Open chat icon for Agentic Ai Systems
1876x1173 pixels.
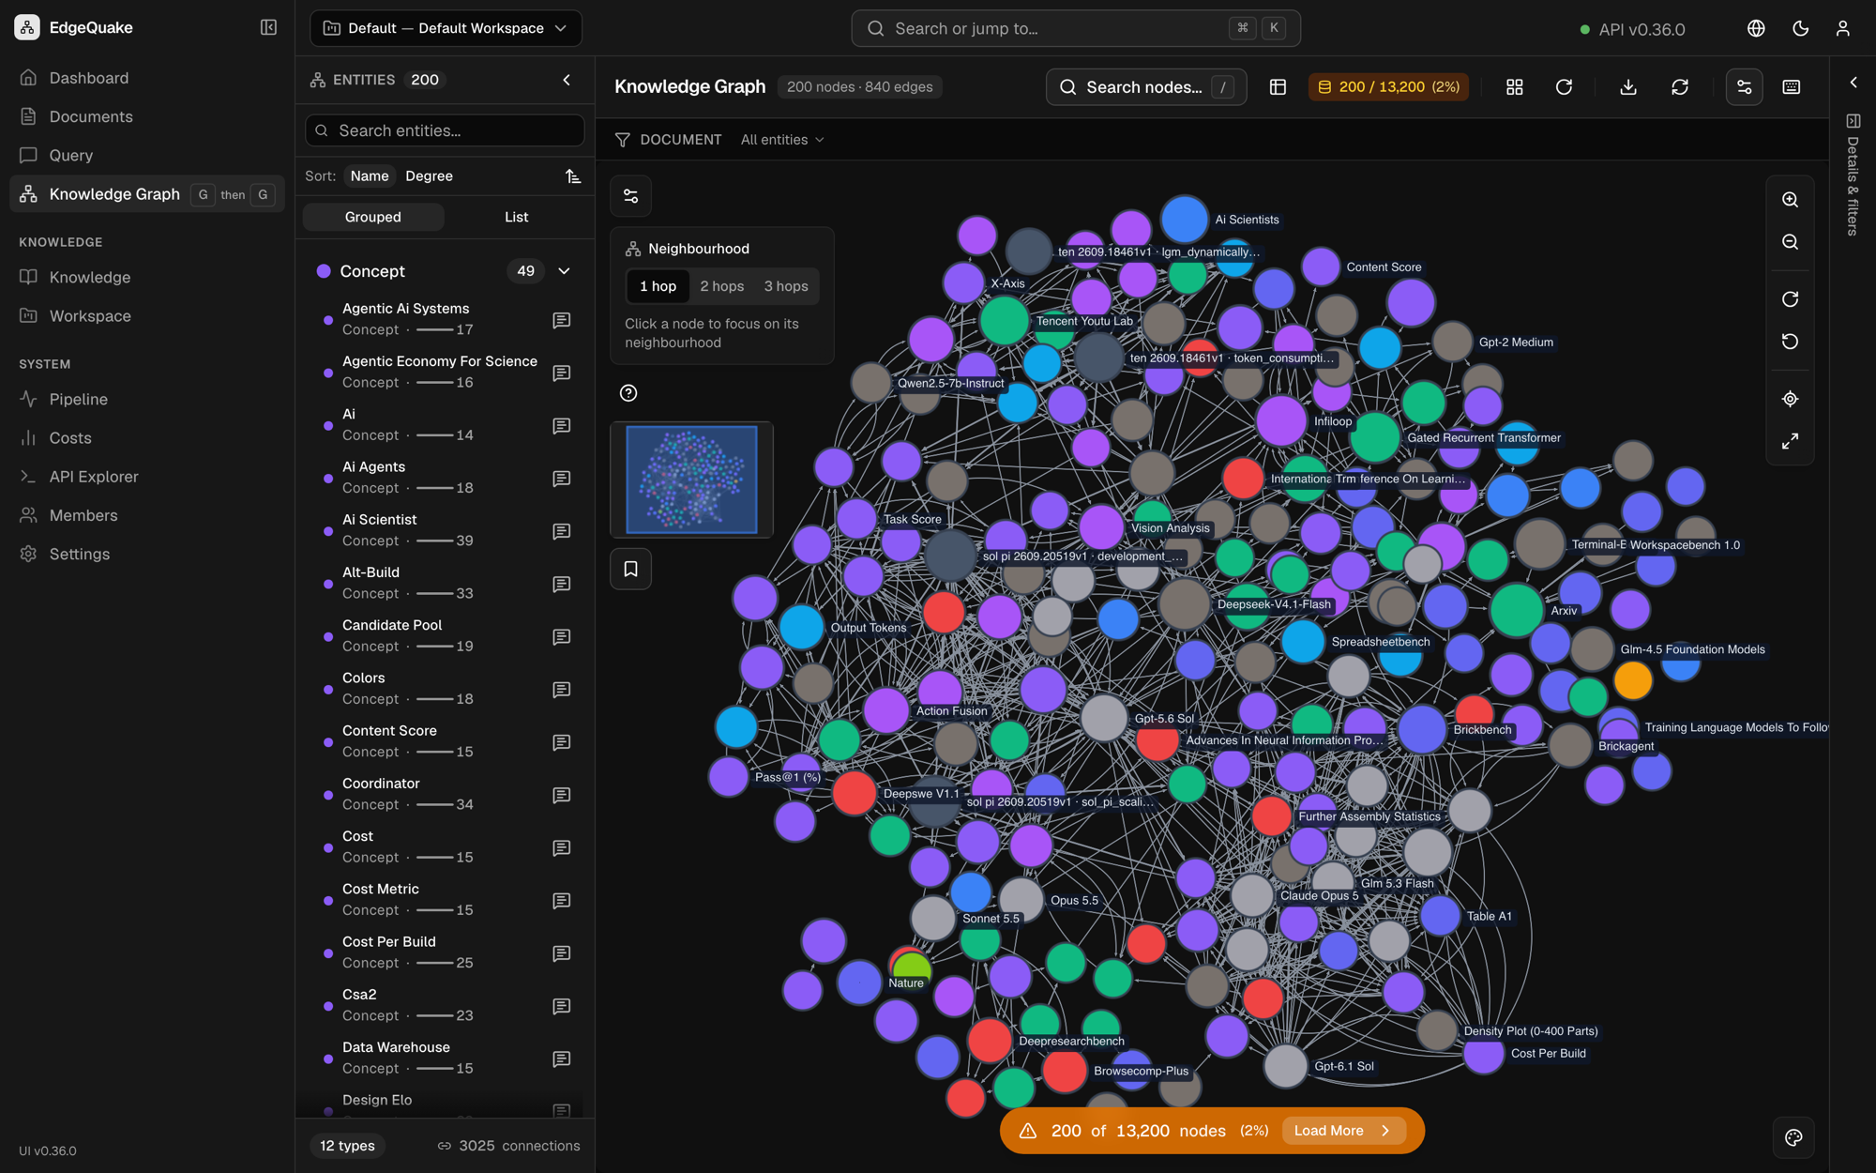(562, 320)
